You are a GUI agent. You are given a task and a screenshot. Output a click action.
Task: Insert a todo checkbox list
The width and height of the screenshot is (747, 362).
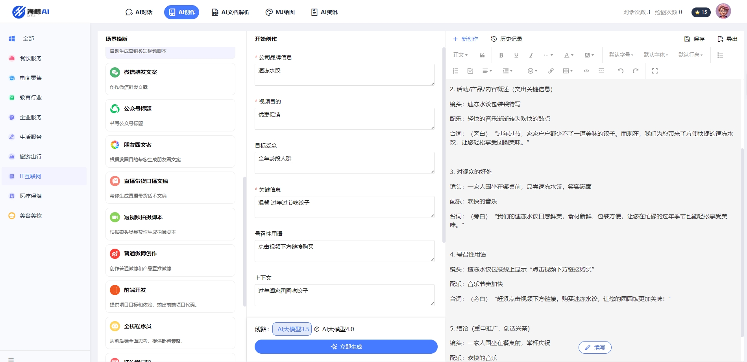click(470, 71)
